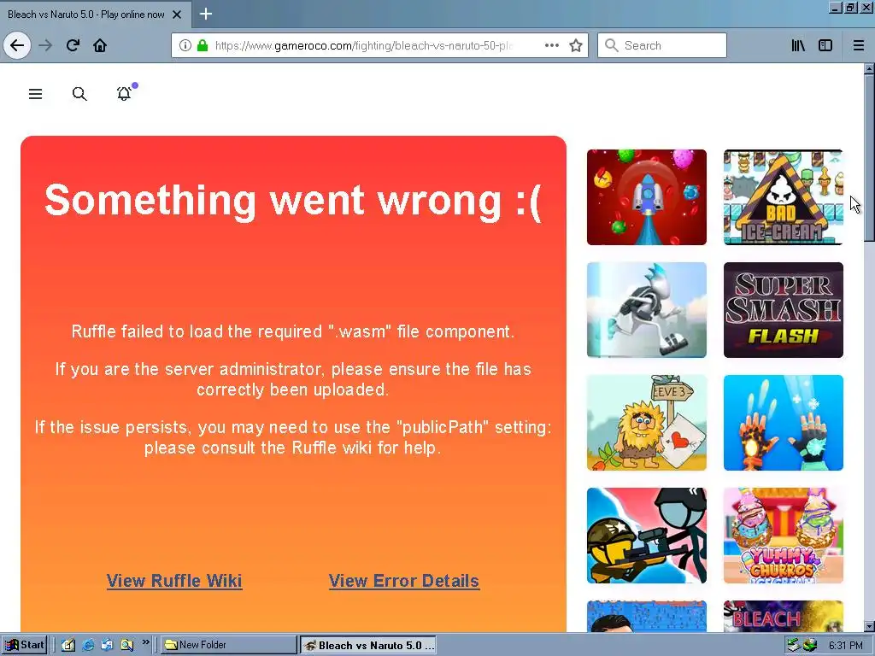
Task: Open the site's hamburger menu
Action: (x=35, y=94)
